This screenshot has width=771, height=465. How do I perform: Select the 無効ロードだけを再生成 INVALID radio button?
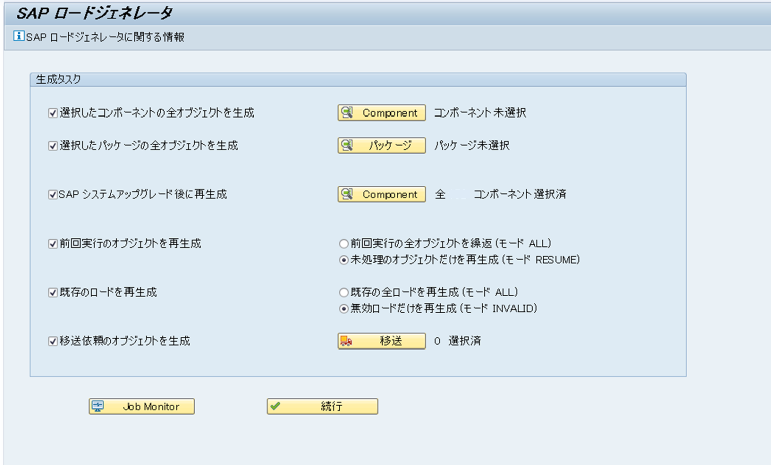pos(343,309)
